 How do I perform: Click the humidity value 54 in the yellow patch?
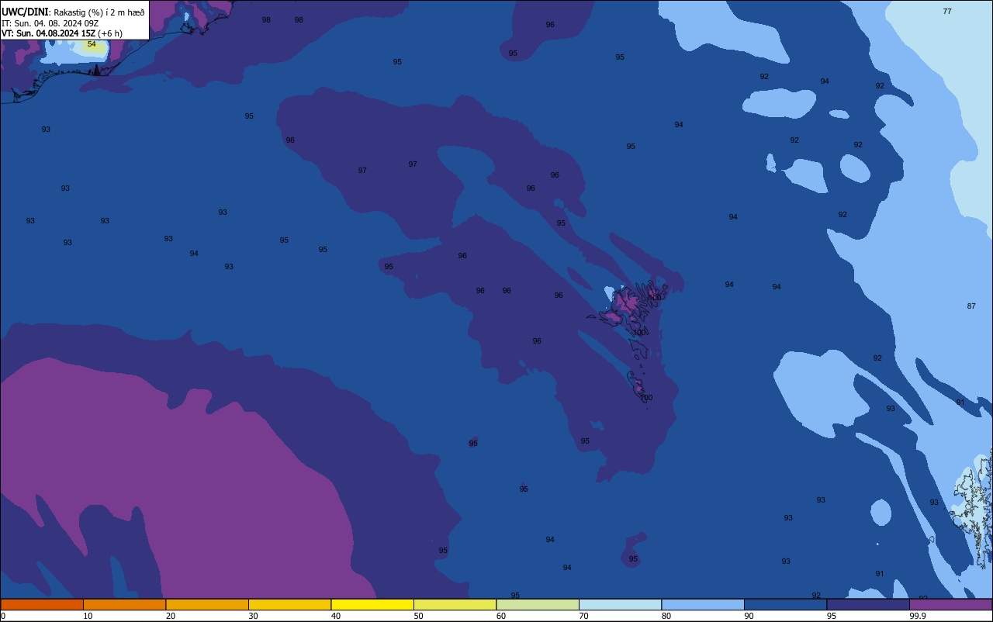tap(92, 44)
